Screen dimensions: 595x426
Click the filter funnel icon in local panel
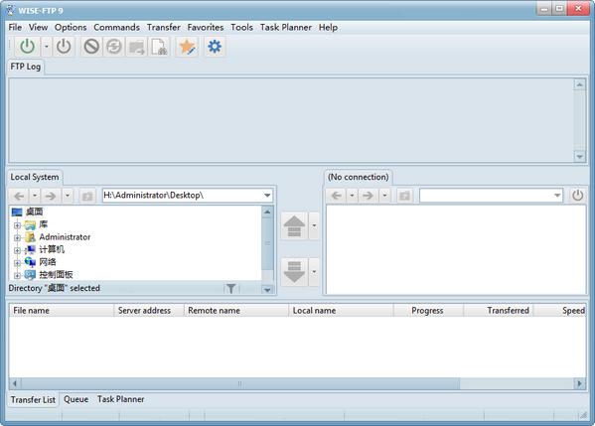[230, 288]
